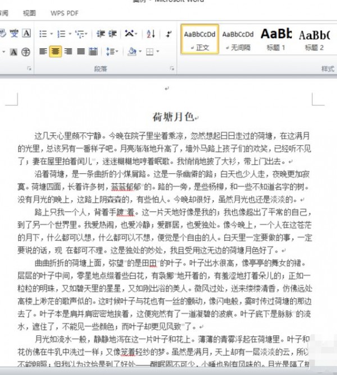Show or hide paragraph marks

168,34
